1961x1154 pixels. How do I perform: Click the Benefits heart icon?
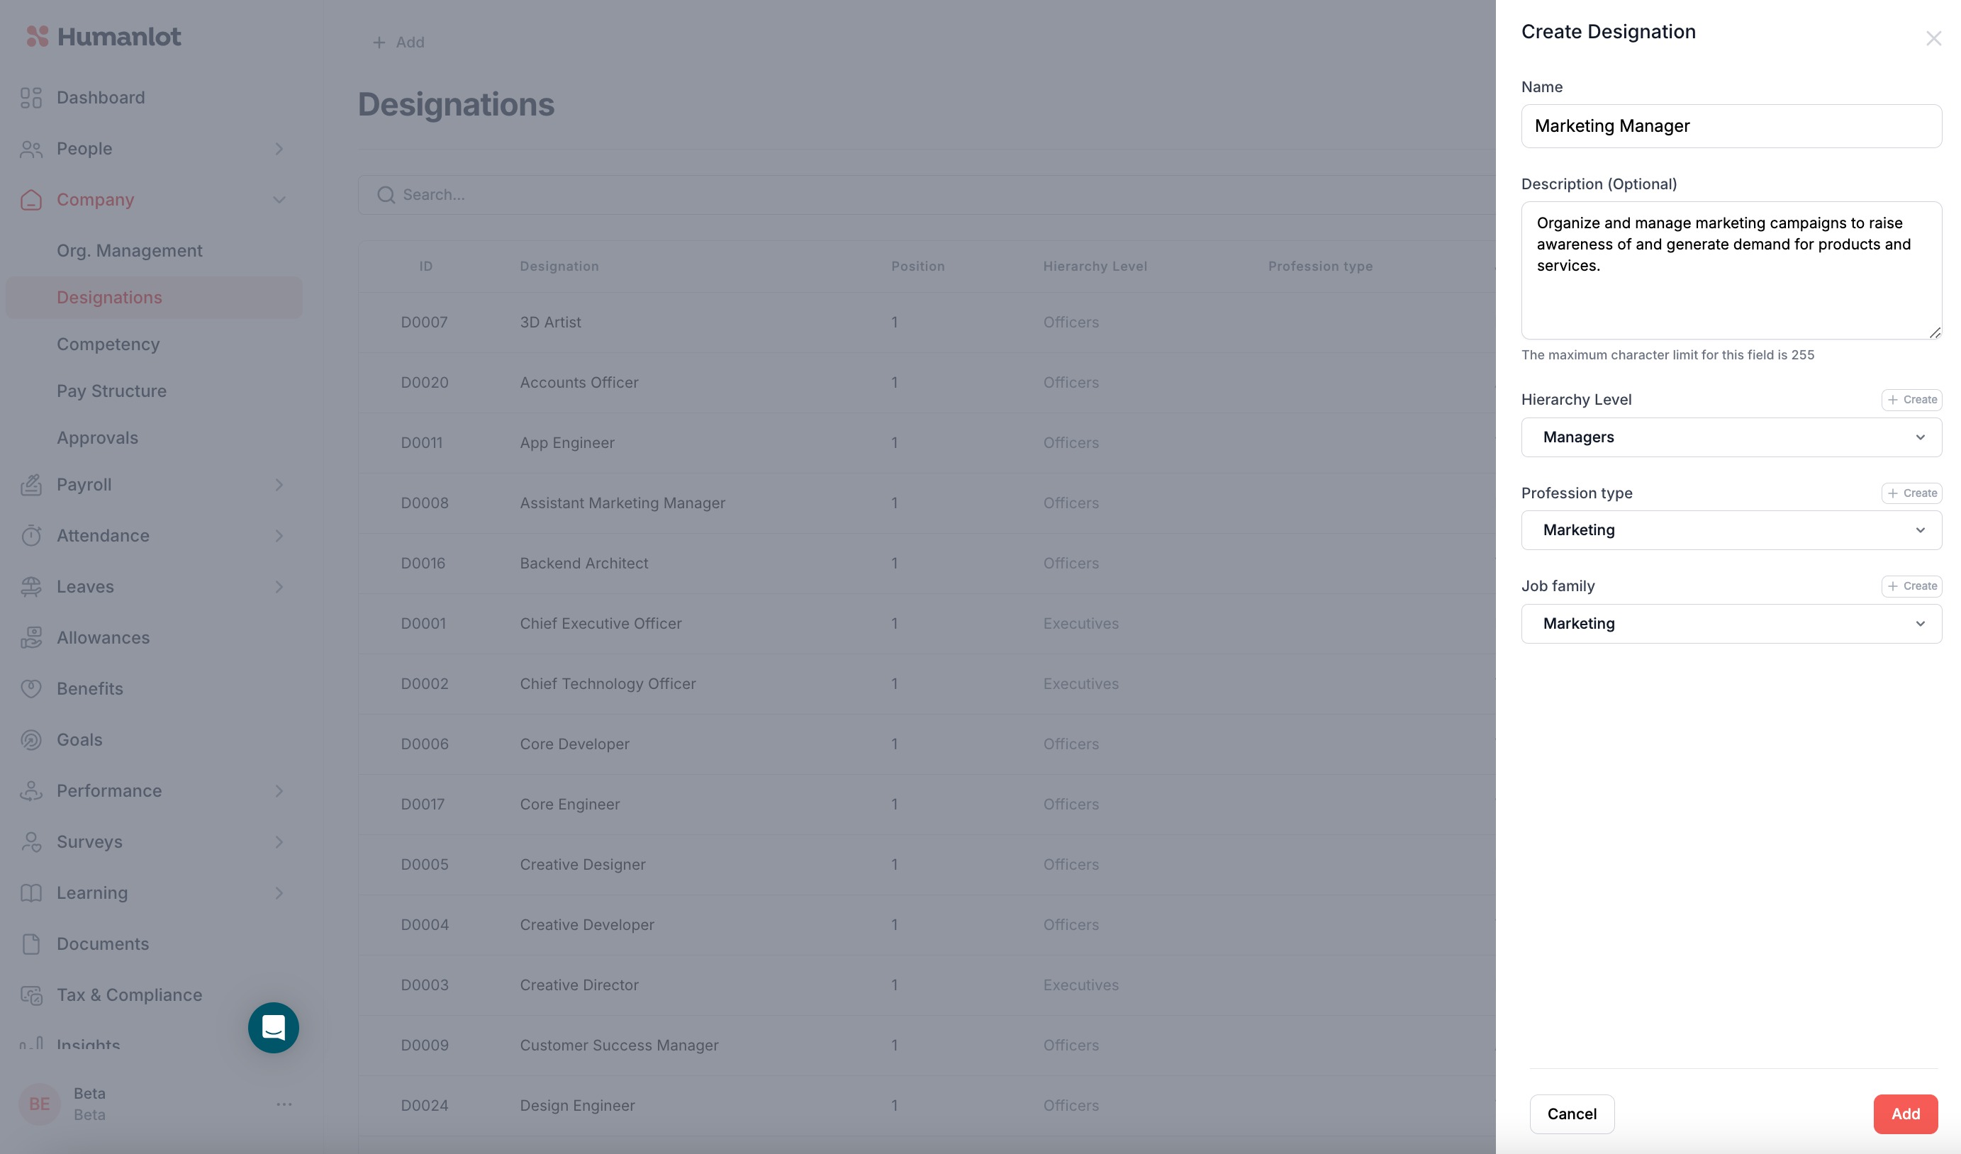[31, 689]
